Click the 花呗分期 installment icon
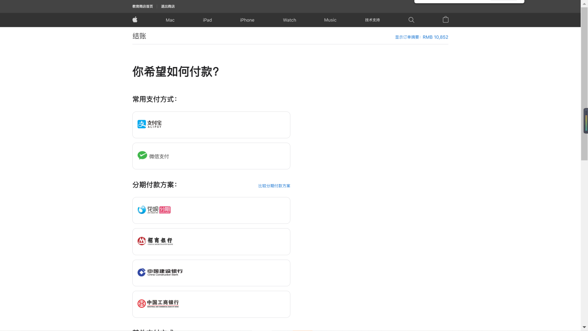The width and height of the screenshot is (588, 331). tap(154, 210)
